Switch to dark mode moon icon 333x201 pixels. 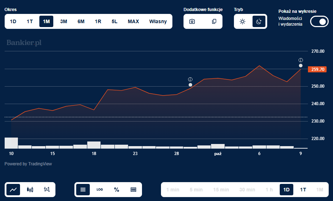pyautogui.click(x=259, y=21)
